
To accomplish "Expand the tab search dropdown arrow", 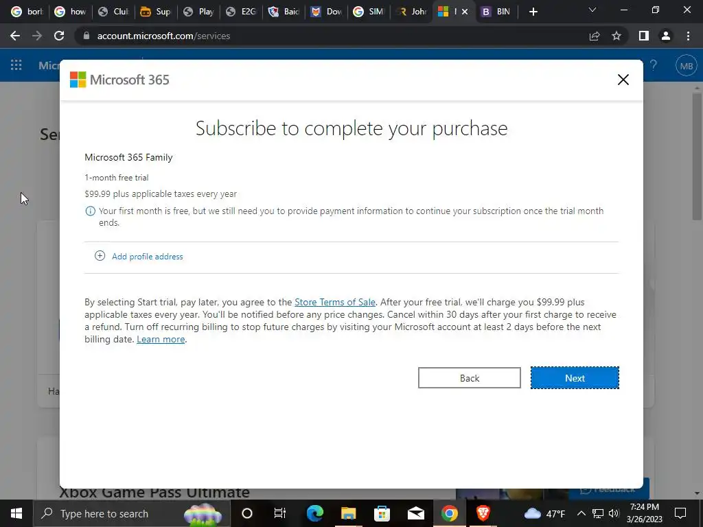I will (592, 10).
